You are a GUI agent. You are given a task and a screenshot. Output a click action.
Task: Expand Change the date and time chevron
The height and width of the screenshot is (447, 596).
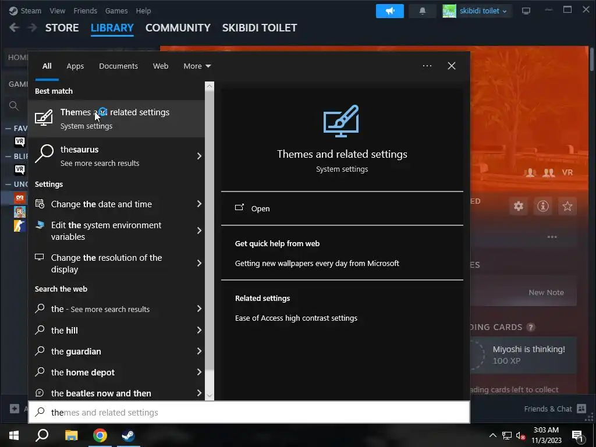(x=199, y=204)
